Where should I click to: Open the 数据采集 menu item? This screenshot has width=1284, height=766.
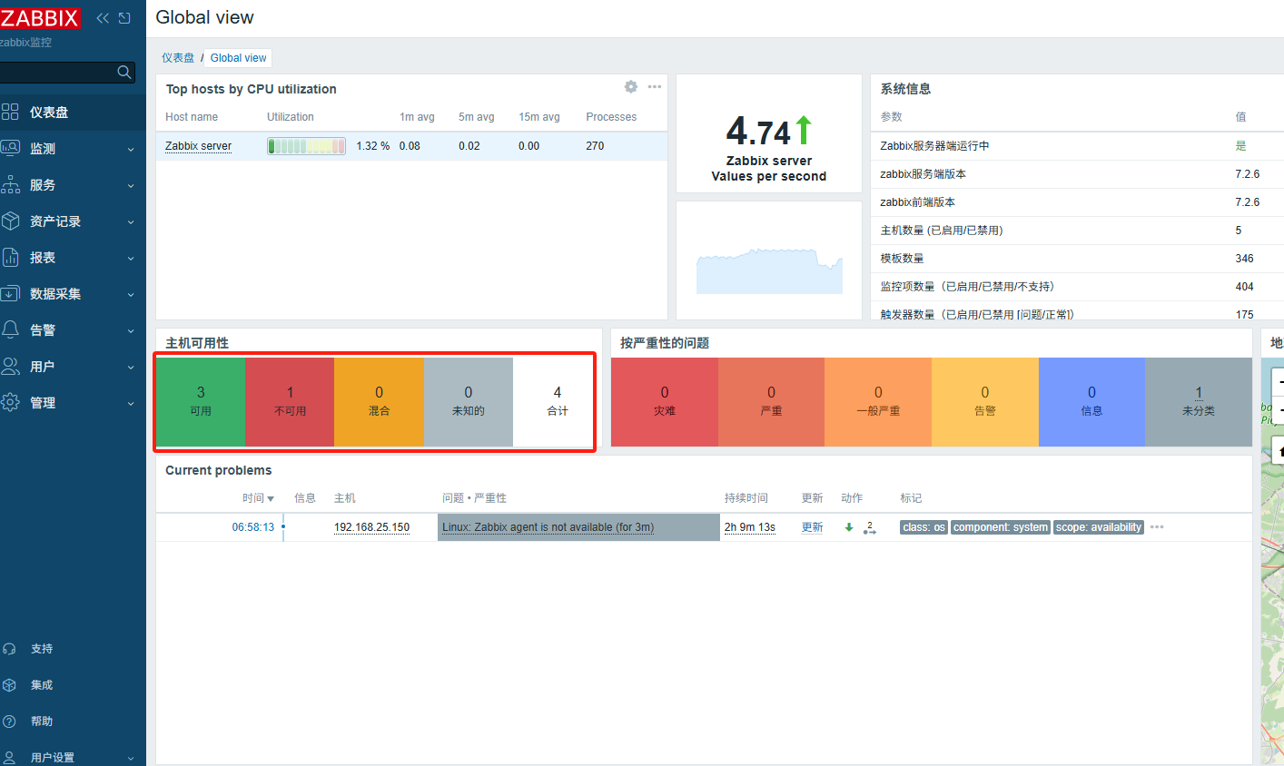pos(73,293)
